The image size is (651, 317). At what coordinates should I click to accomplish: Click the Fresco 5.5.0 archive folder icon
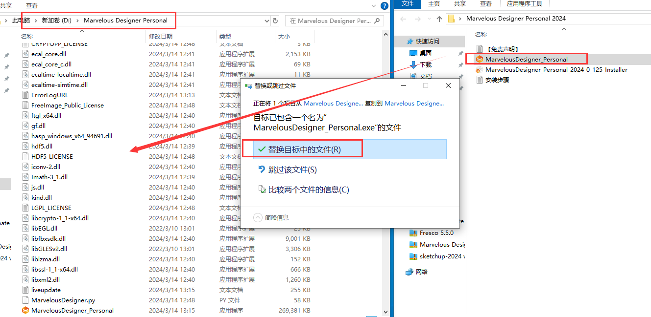pyautogui.click(x=413, y=233)
